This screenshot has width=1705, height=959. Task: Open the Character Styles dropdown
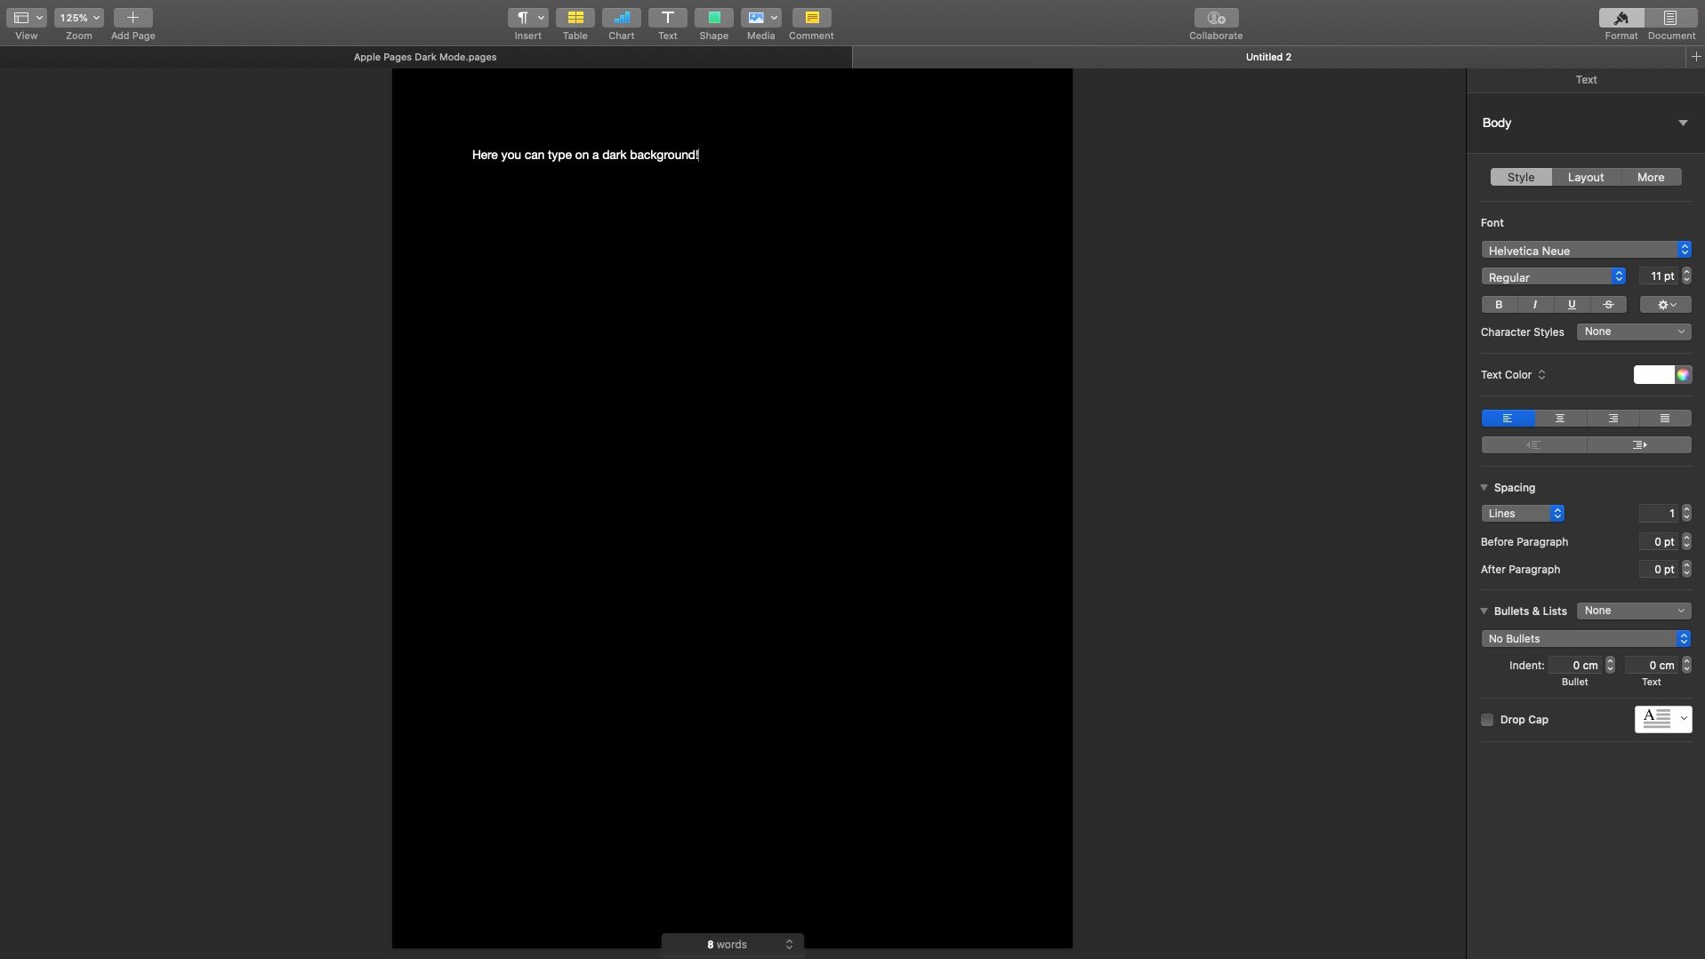coord(1633,332)
